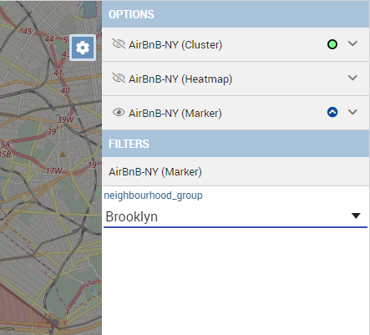Expand the AirBnB-NY (Cluster) layer options

[x=352, y=43]
